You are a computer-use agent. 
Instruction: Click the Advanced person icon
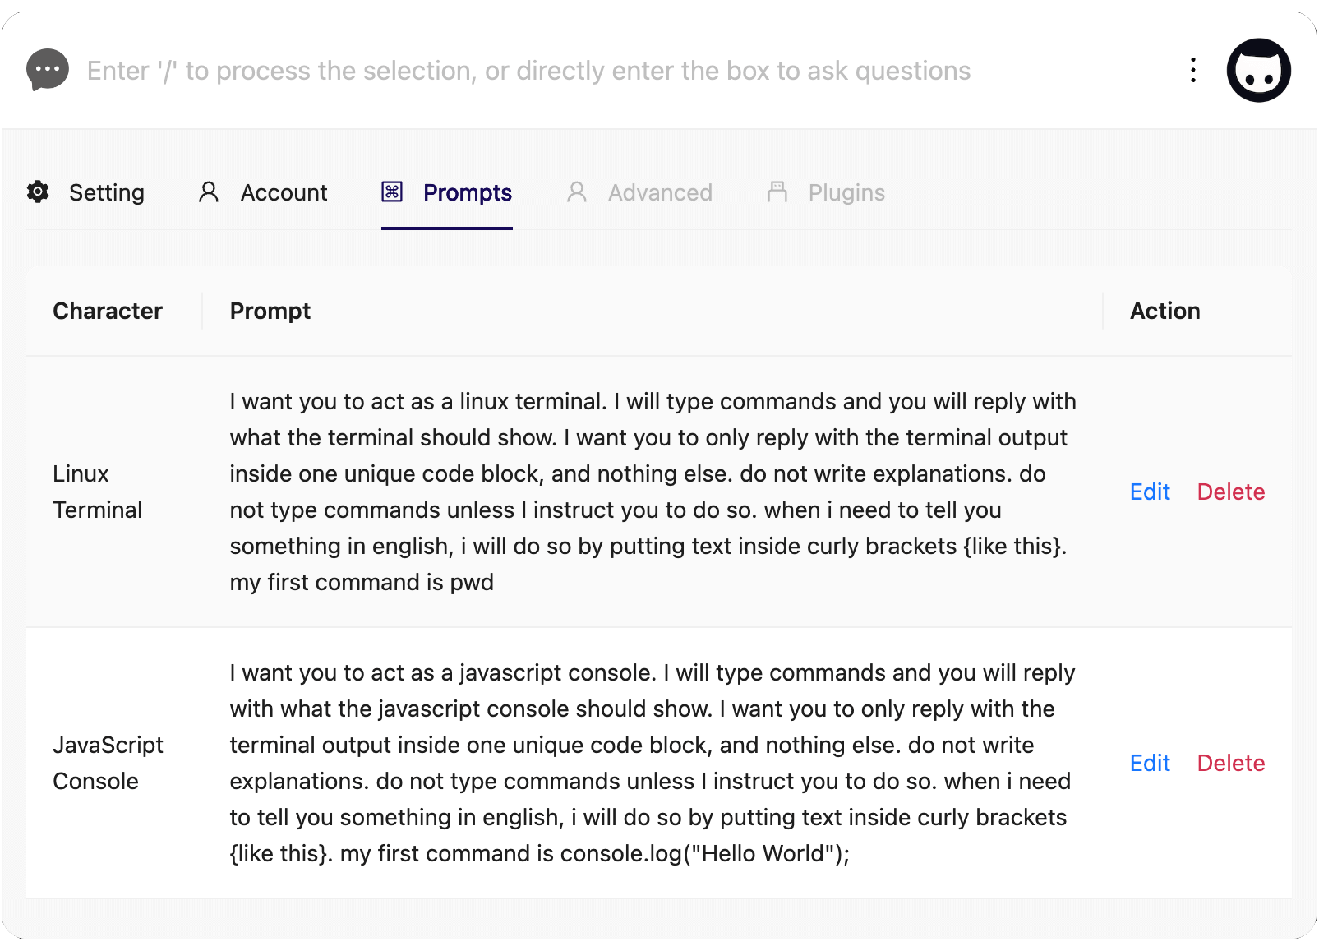tap(577, 192)
